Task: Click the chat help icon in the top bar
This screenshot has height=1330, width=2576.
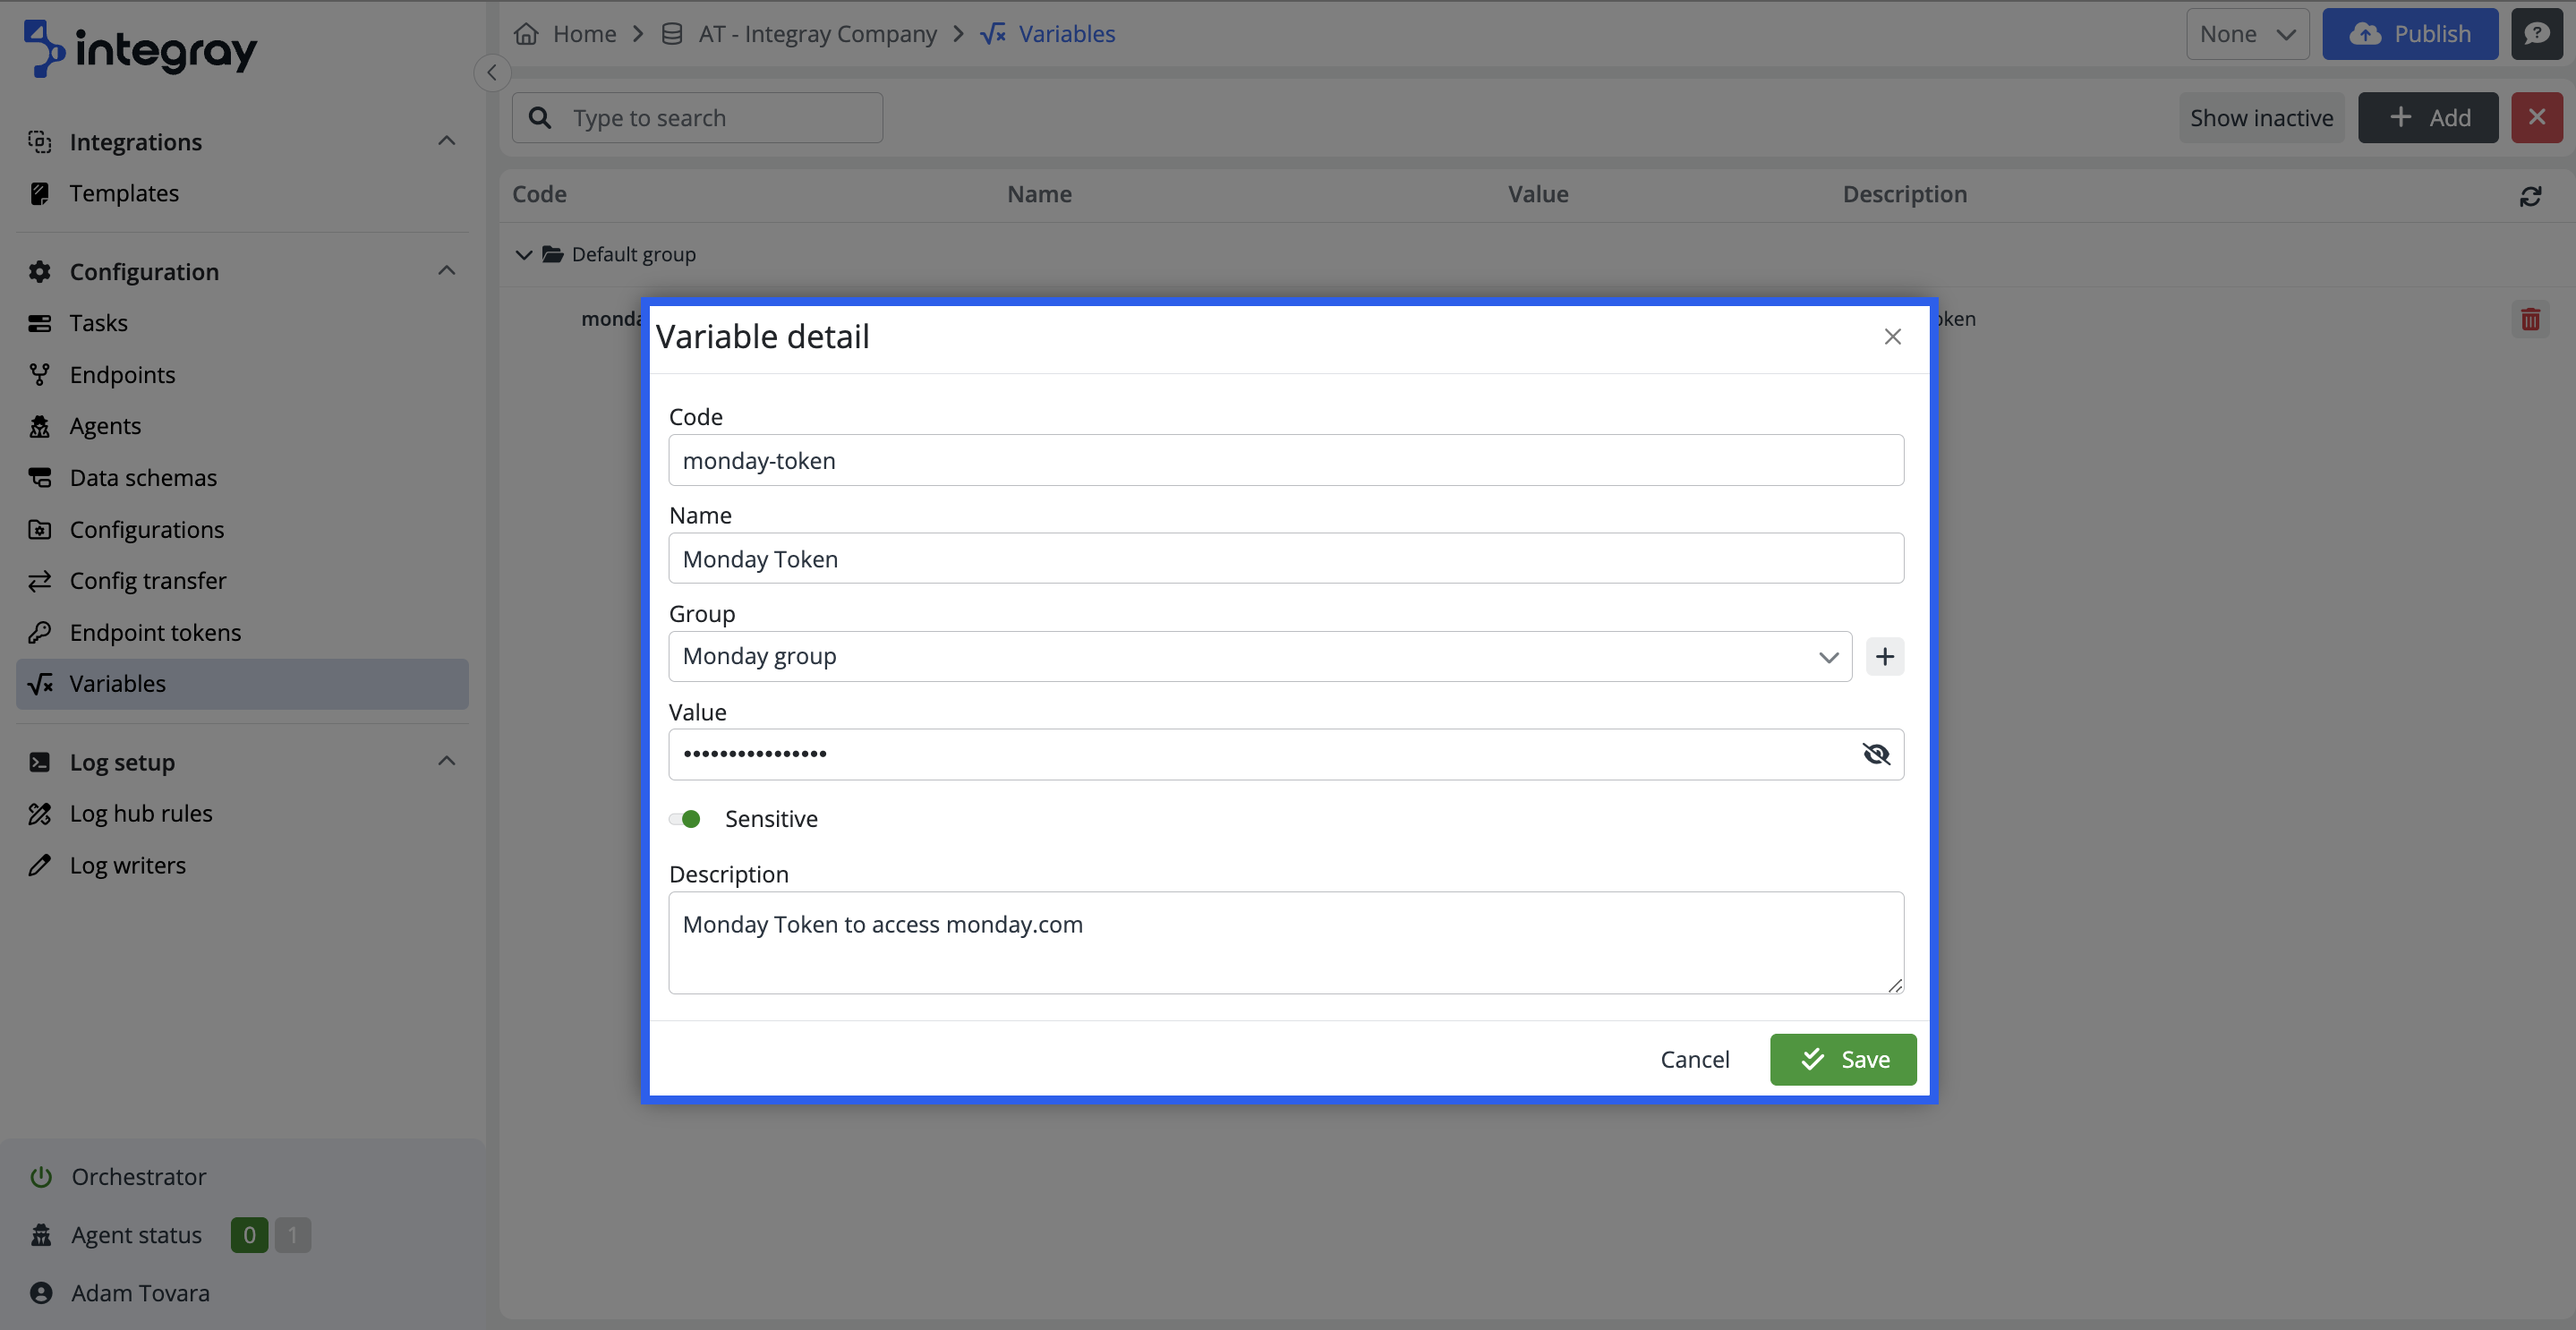Action: click(x=2536, y=34)
